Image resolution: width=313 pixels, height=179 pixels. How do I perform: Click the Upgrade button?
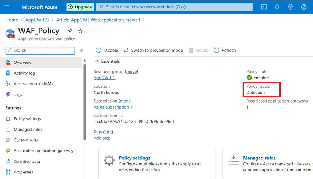coord(80,7)
